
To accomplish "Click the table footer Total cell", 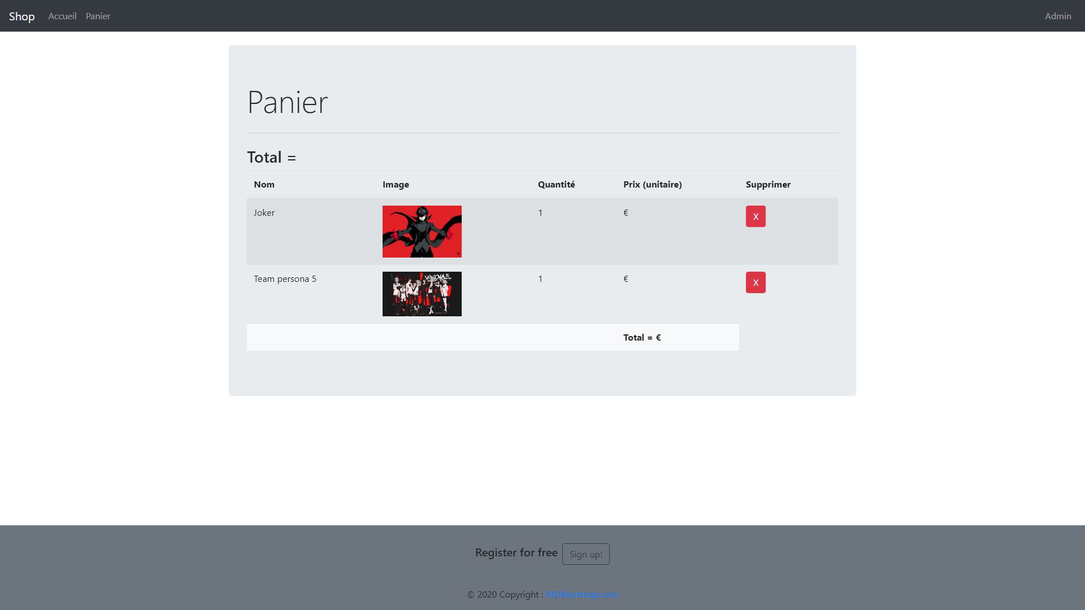I will 642,338.
